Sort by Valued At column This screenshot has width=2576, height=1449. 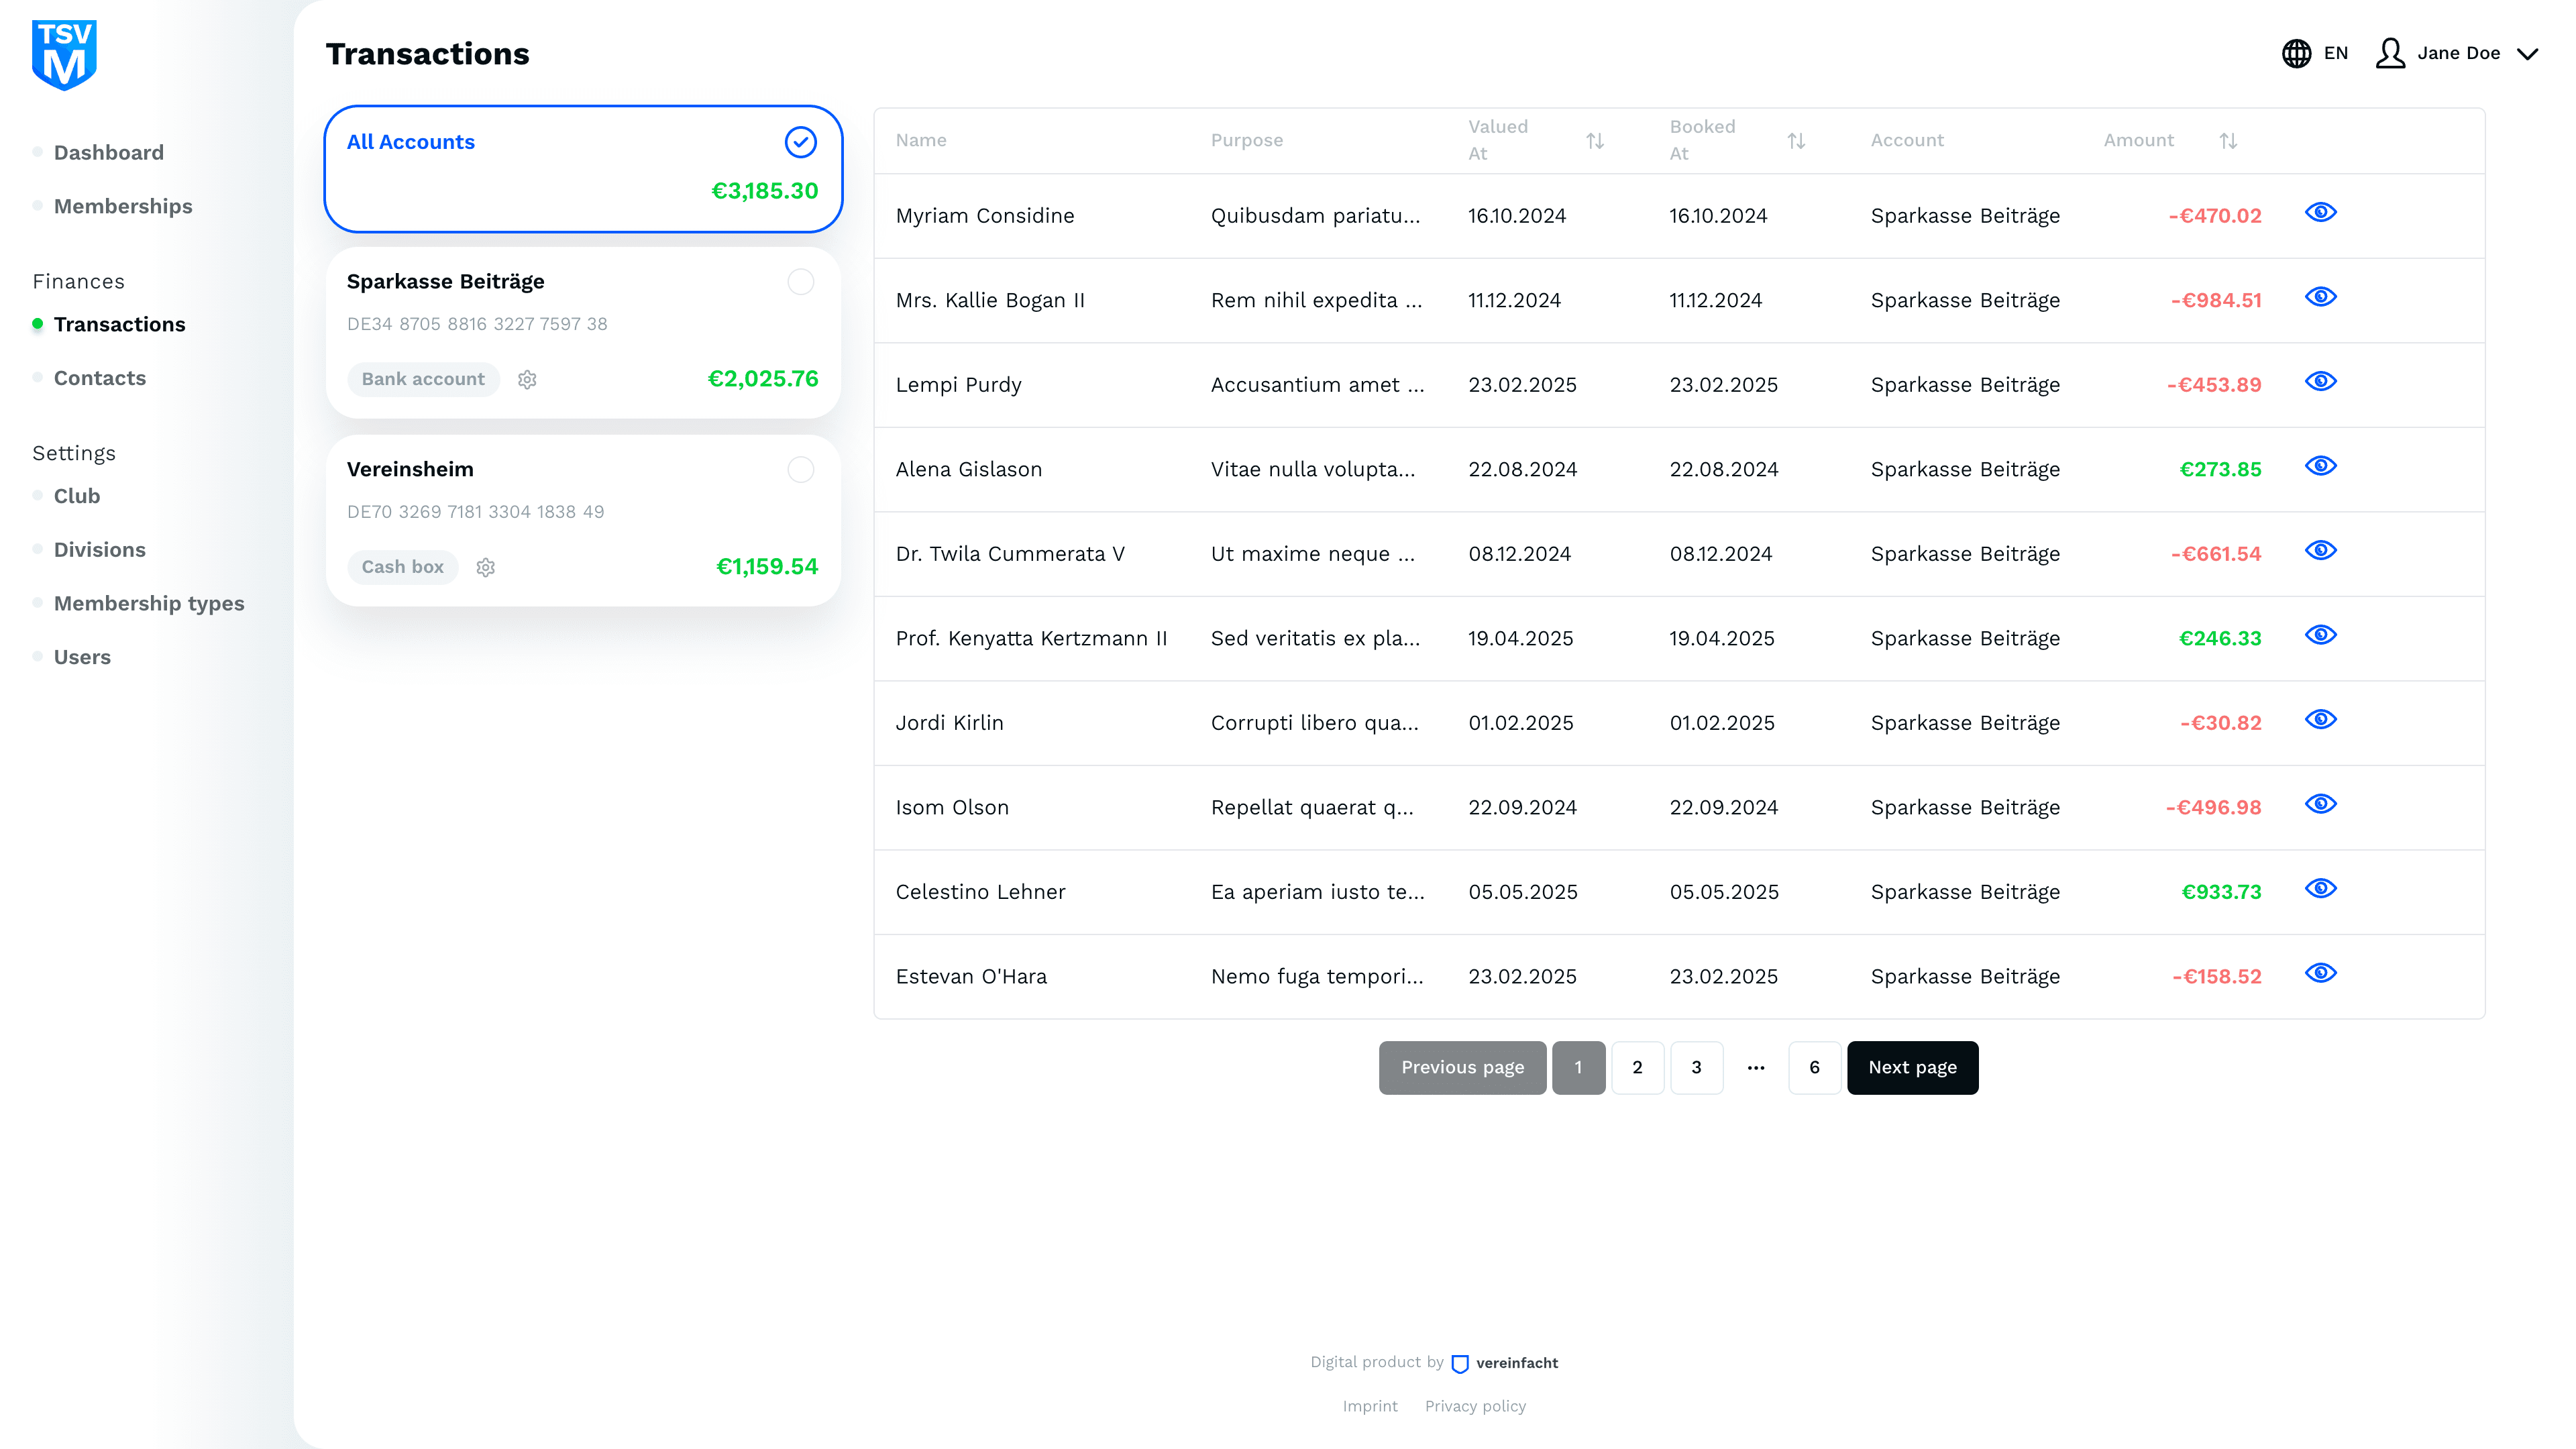[x=1595, y=141]
